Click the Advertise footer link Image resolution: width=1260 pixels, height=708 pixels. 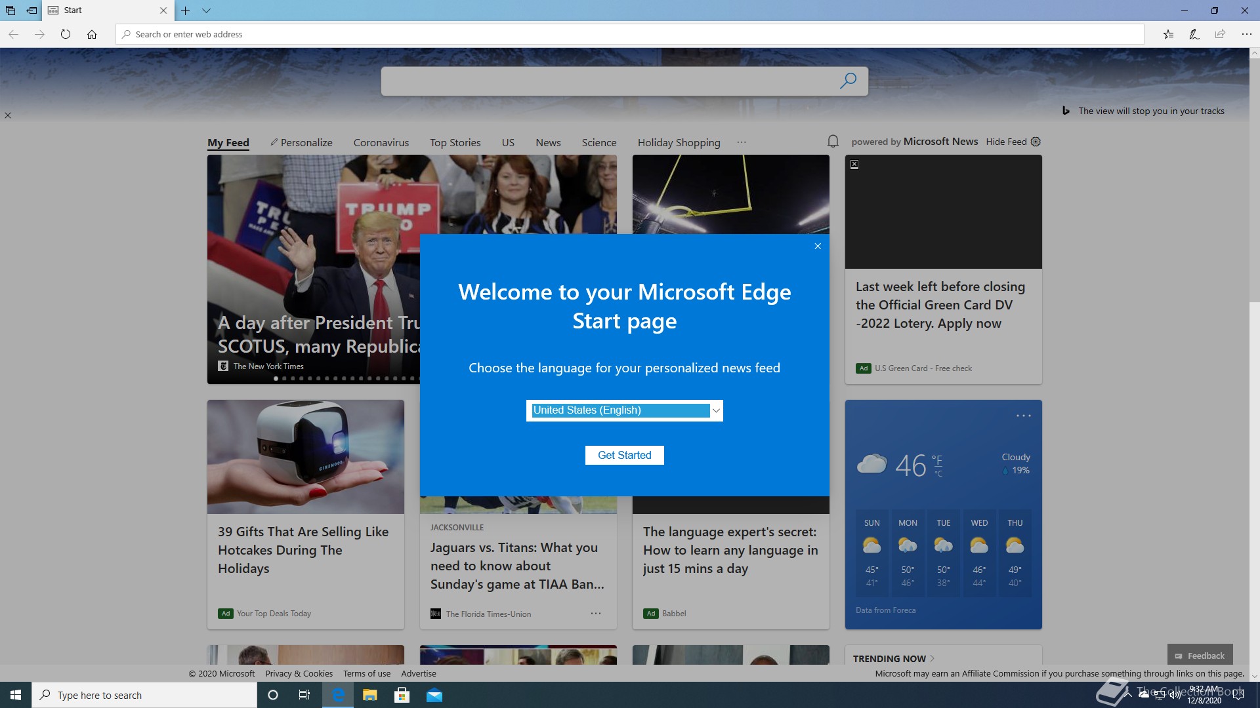tap(419, 673)
